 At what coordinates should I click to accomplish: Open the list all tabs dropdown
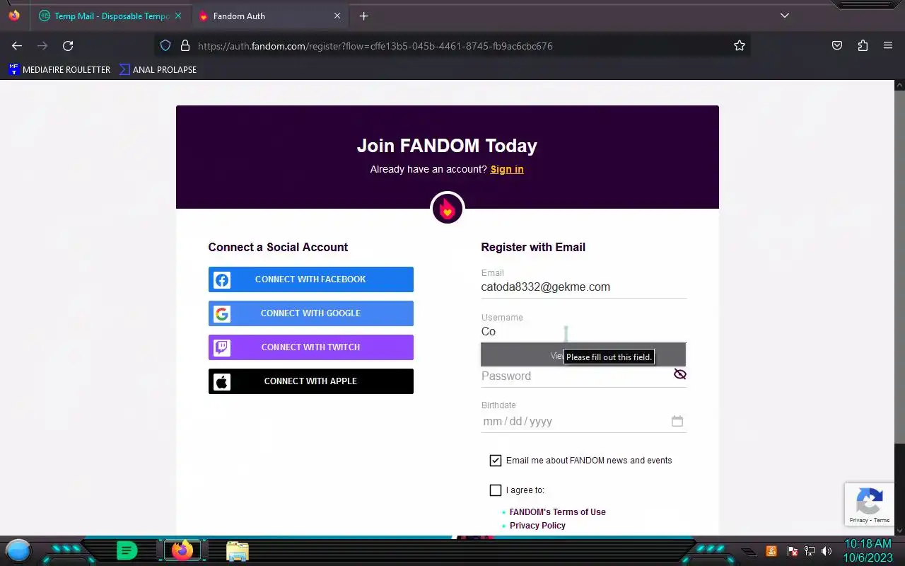click(785, 16)
